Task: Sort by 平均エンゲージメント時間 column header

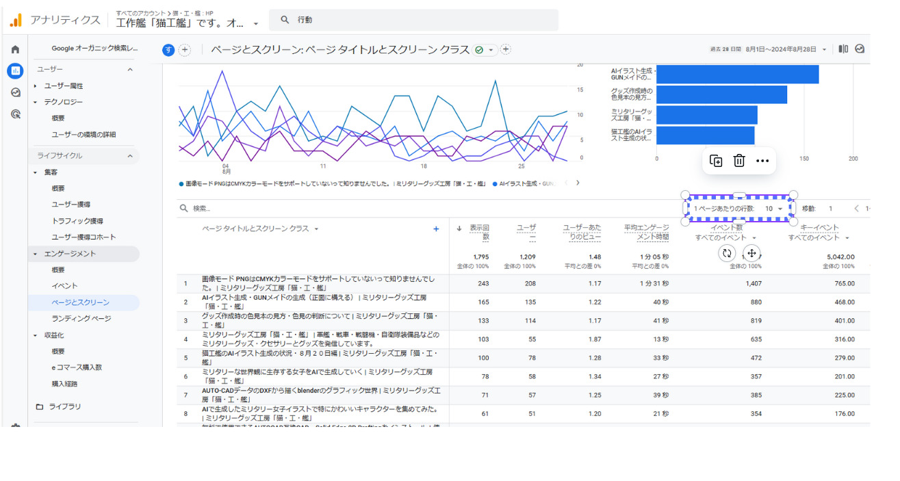Action: [646, 233]
